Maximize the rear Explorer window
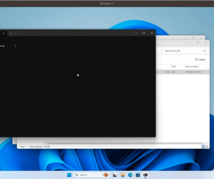 [193, 38]
